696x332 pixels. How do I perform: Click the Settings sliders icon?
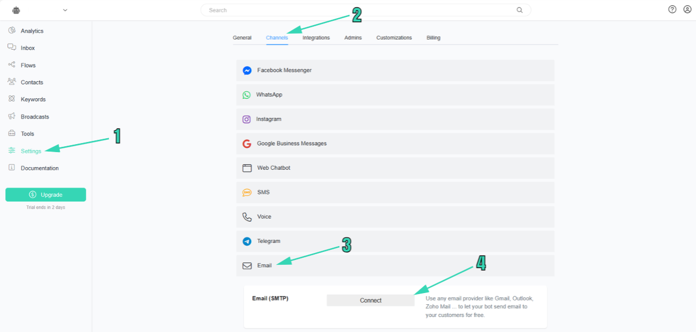[12, 151]
